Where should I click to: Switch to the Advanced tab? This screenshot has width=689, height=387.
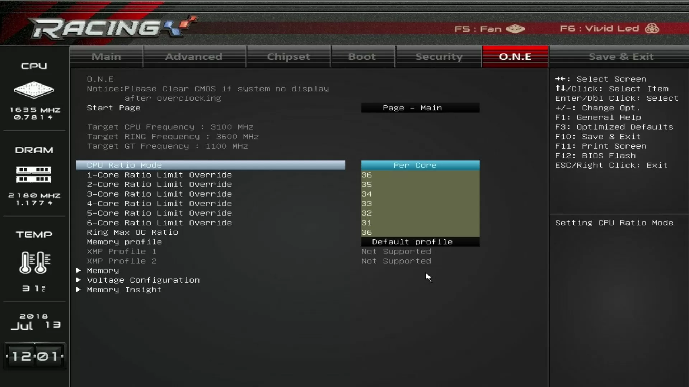point(194,57)
